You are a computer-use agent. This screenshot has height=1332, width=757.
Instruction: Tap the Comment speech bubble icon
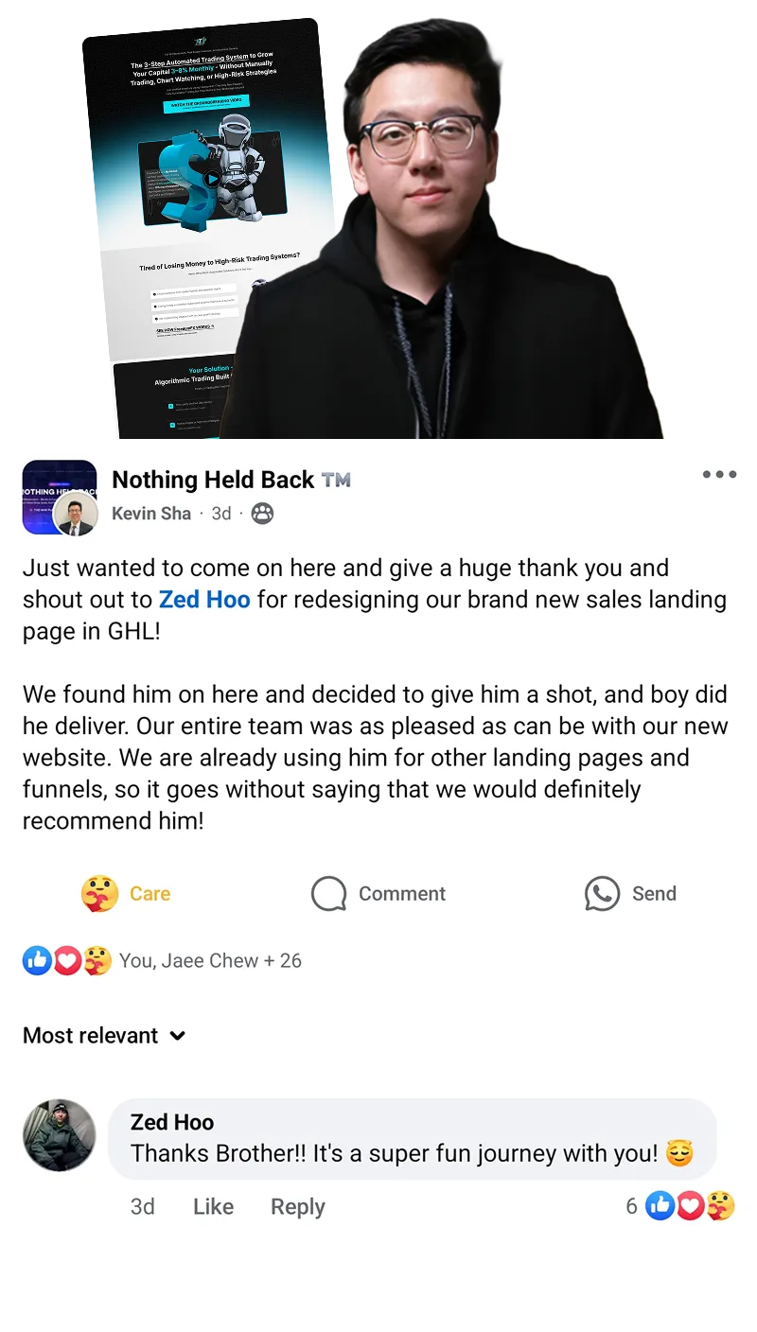coord(328,893)
